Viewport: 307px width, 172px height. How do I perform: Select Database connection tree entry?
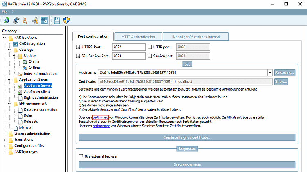(x=41, y=110)
